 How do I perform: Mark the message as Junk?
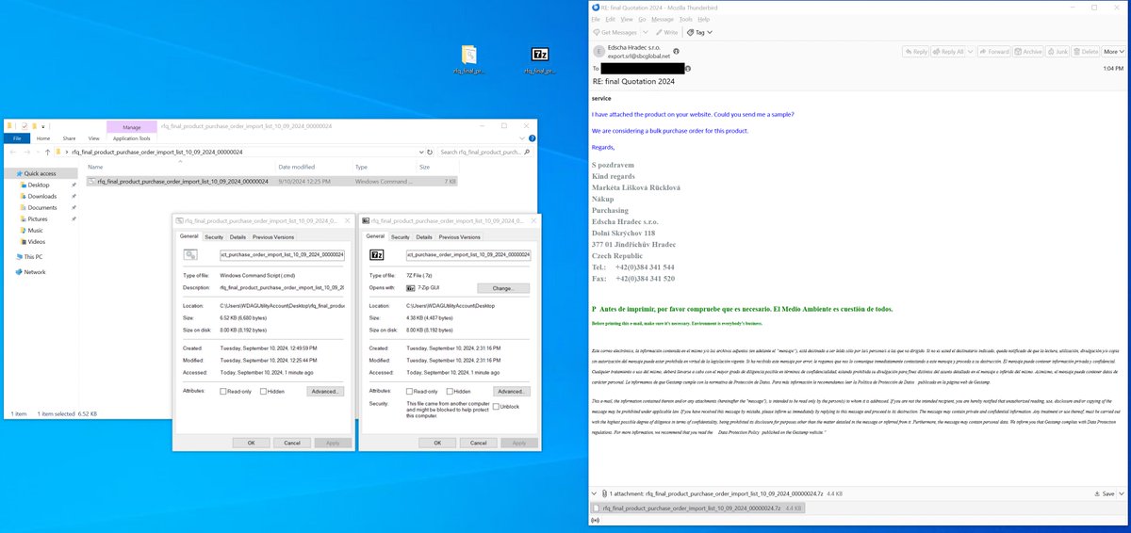[1057, 52]
